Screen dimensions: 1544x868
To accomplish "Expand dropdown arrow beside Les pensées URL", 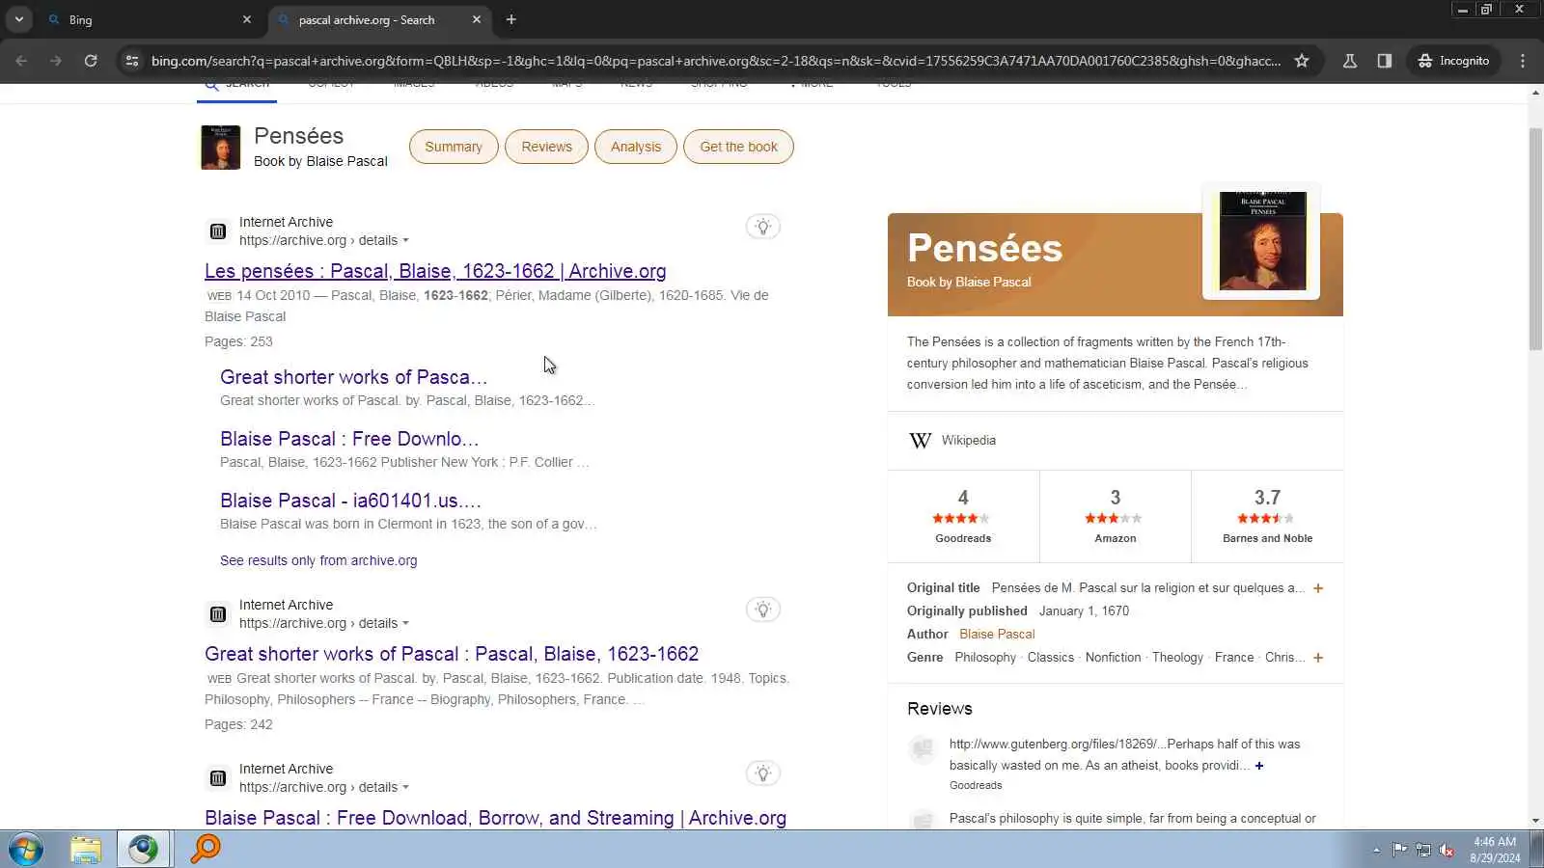I will click(x=405, y=241).
